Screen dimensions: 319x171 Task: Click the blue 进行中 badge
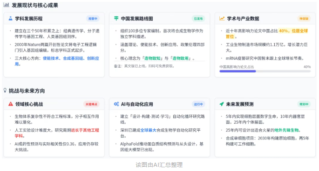point(198,104)
